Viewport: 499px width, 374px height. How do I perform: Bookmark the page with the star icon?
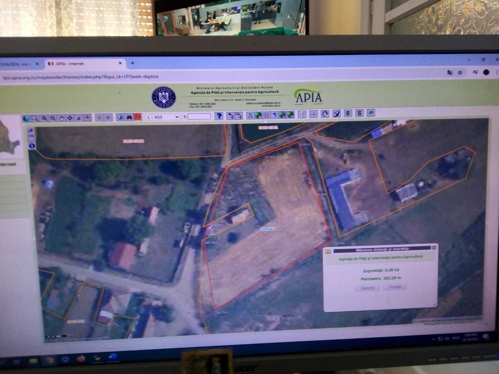coord(460,72)
